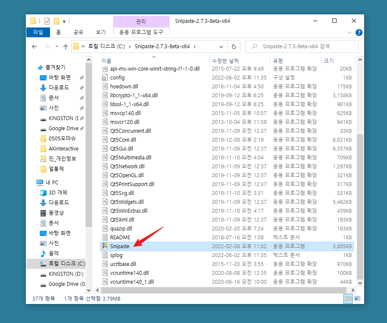
Task: Select the Qt5Core.dll file icon
Action: pyautogui.click(x=105, y=140)
